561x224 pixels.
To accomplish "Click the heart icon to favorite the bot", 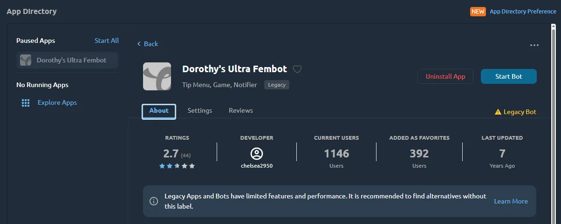I will (x=297, y=69).
